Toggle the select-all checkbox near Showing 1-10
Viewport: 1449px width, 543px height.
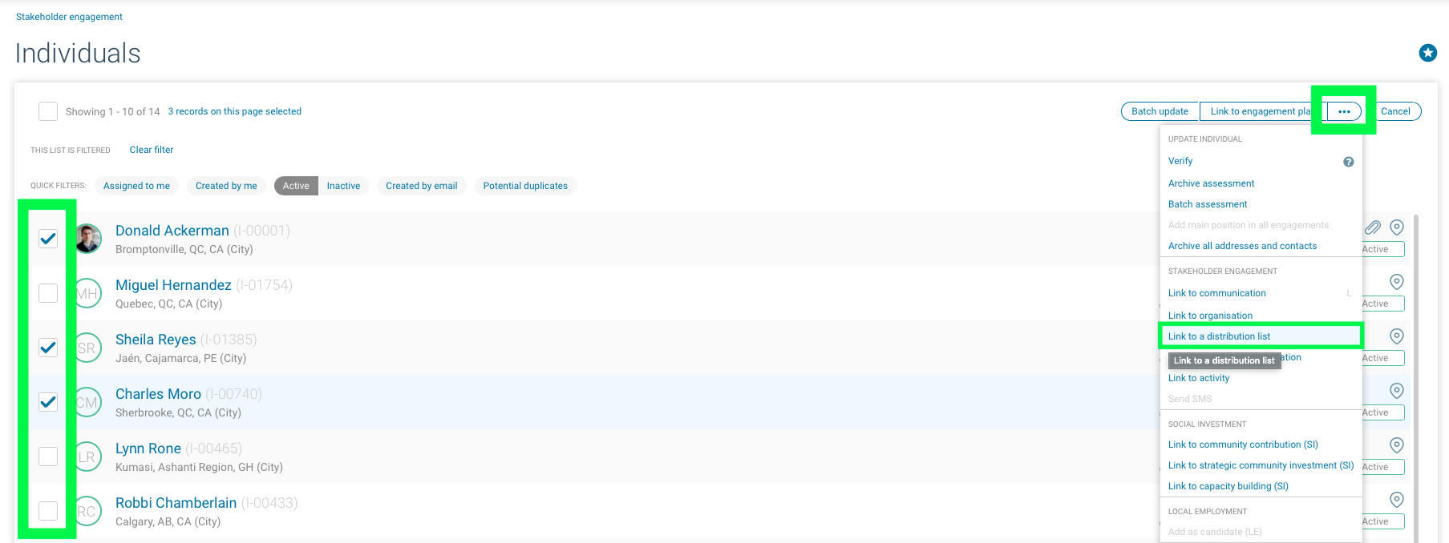48,111
